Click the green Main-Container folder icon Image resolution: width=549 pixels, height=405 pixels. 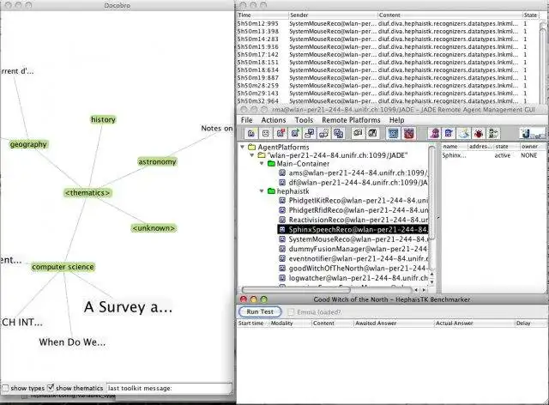[x=271, y=164]
